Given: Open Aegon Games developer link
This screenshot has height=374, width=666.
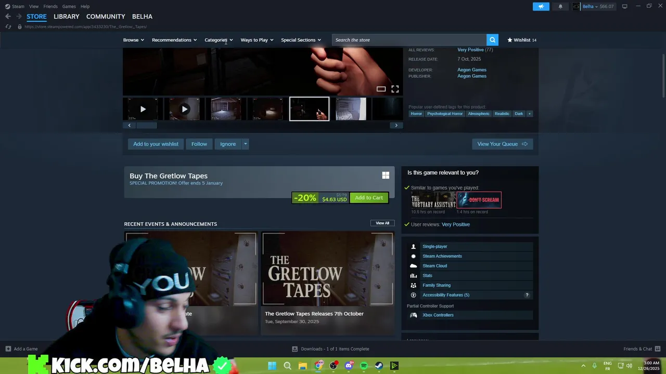Looking at the screenshot, I should [472, 70].
